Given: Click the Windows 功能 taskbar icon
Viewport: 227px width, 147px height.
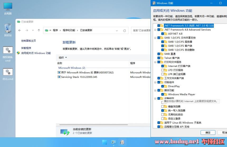Looking at the screenshot, I should pos(122,142).
